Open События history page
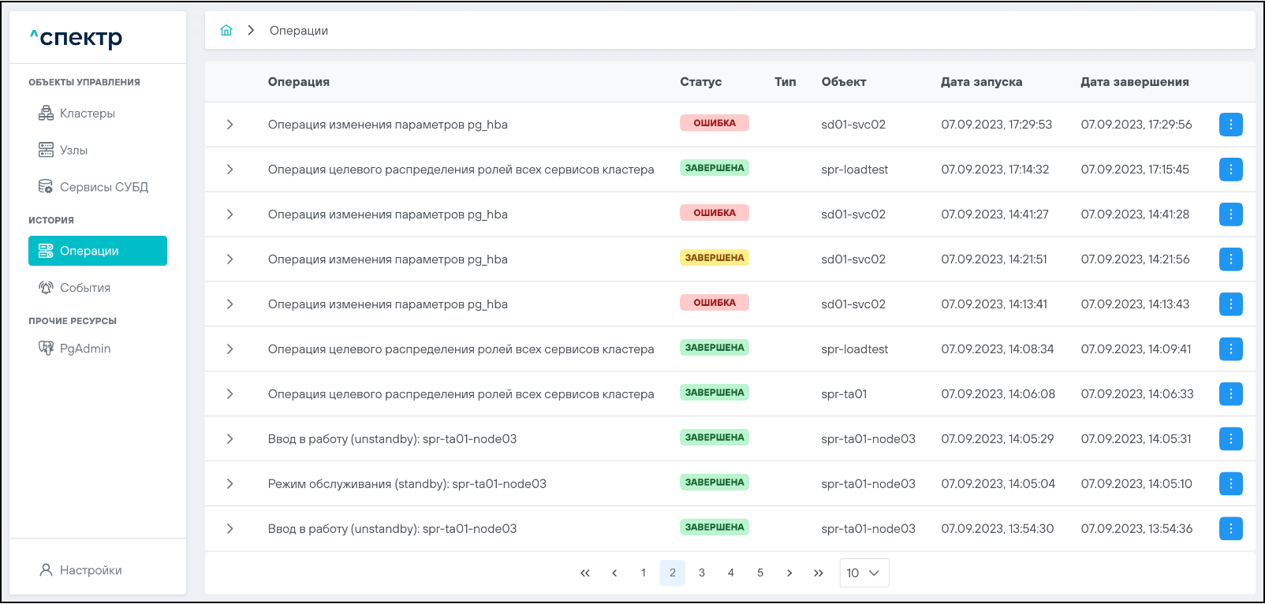Screen dimensions: 1265x604 84,288
